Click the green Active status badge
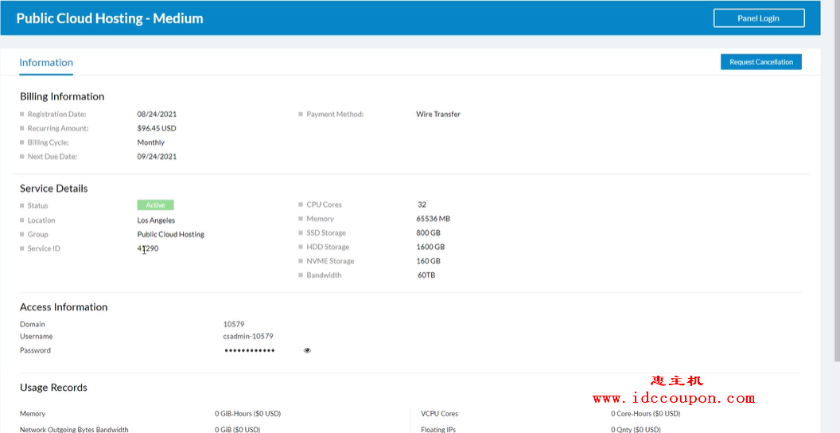Viewport: 840px width, 433px height. coord(155,205)
